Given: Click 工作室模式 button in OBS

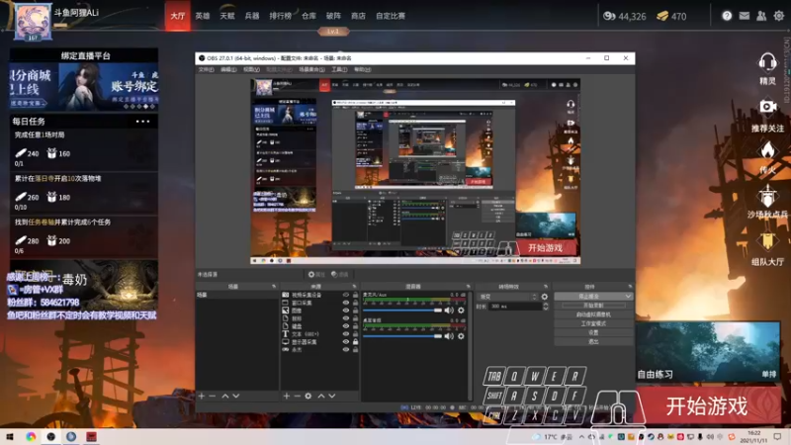Looking at the screenshot, I should [x=593, y=323].
